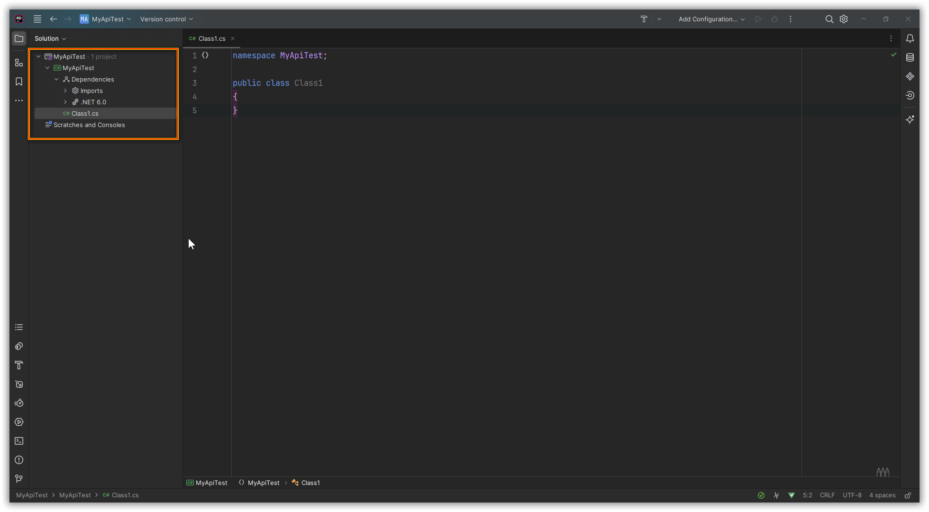Click the CRLF line separator label
The width and height of the screenshot is (929, 512).
pyautogui.click(x=827, y=495)
